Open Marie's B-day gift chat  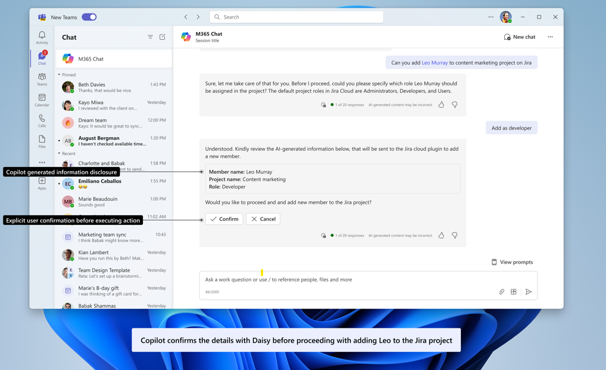coord(114,290)
